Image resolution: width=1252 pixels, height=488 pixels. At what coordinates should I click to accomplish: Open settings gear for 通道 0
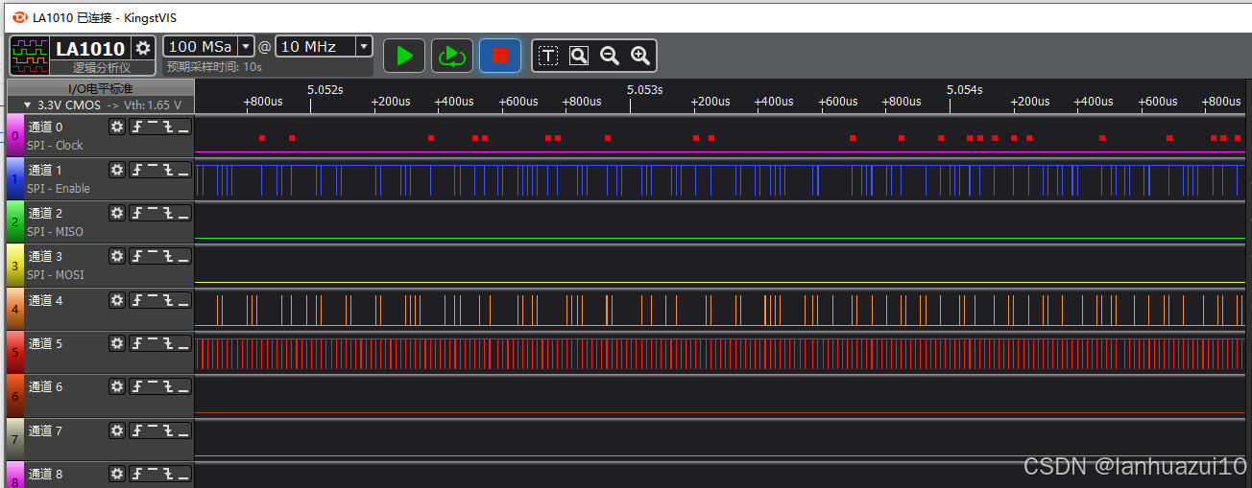click(x=117, y=127)
